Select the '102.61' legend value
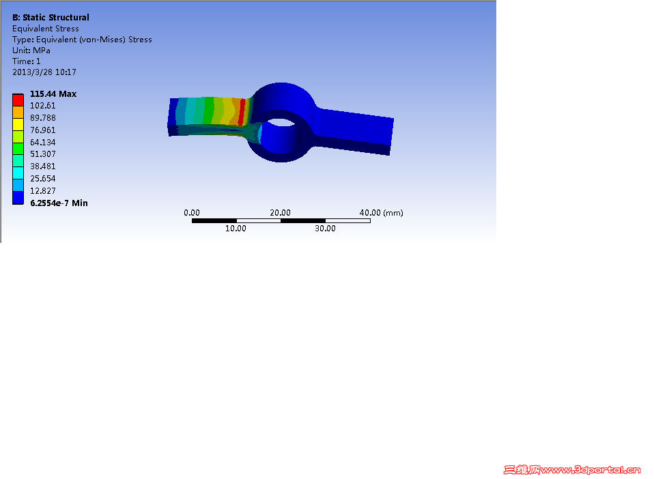The image size is (654, 479). [42, 106]
